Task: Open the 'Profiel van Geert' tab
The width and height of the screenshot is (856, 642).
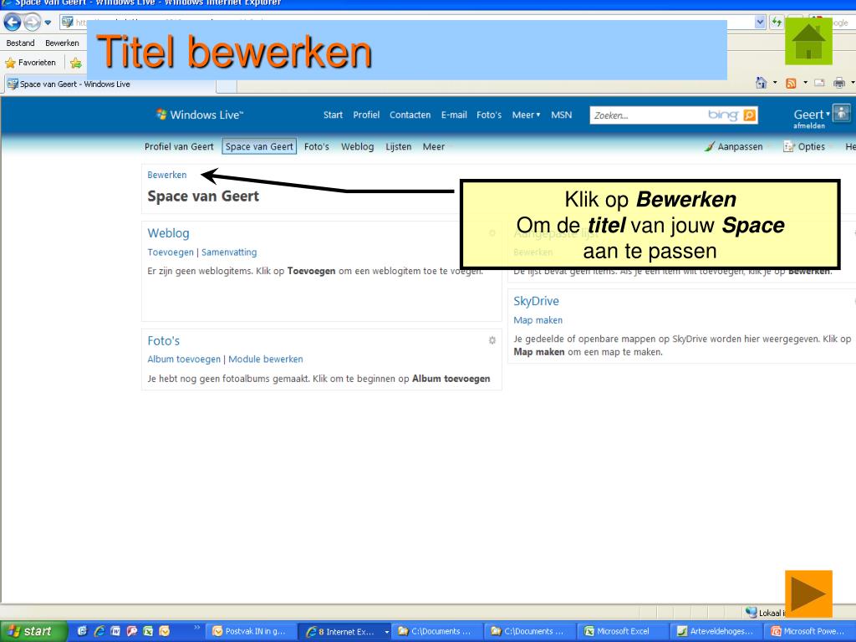Action: pos(179,147)
